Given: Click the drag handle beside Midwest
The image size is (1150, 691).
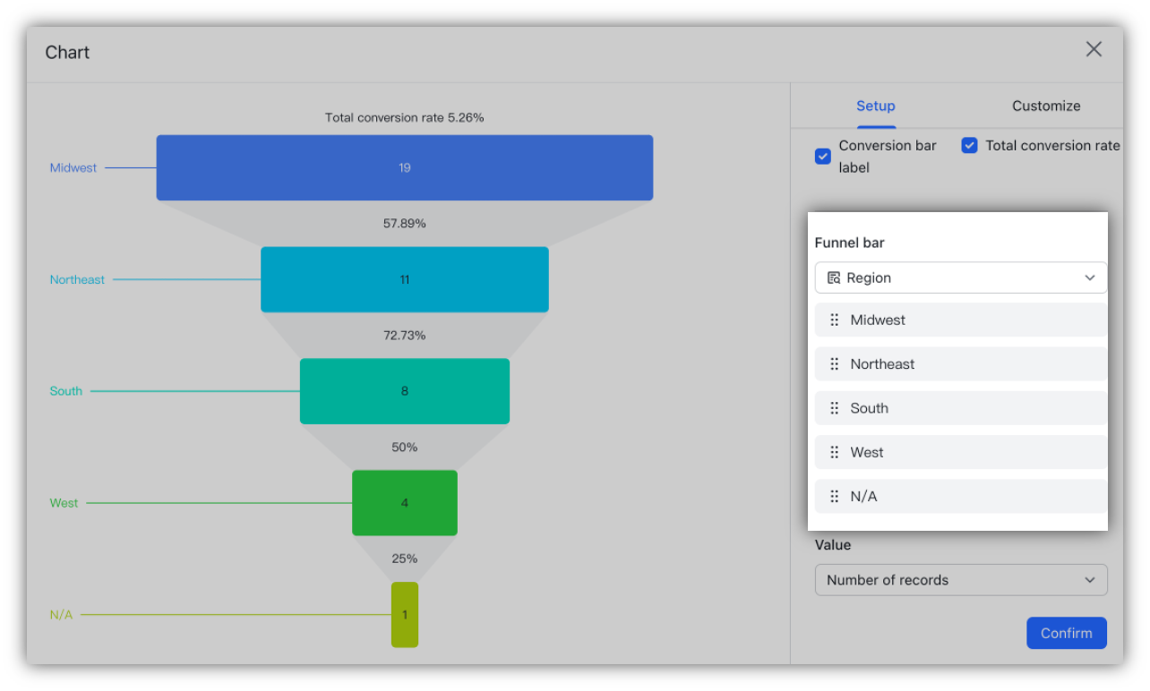Looking at the screenshot, I should pyautogui.click(x=834, y=320).
